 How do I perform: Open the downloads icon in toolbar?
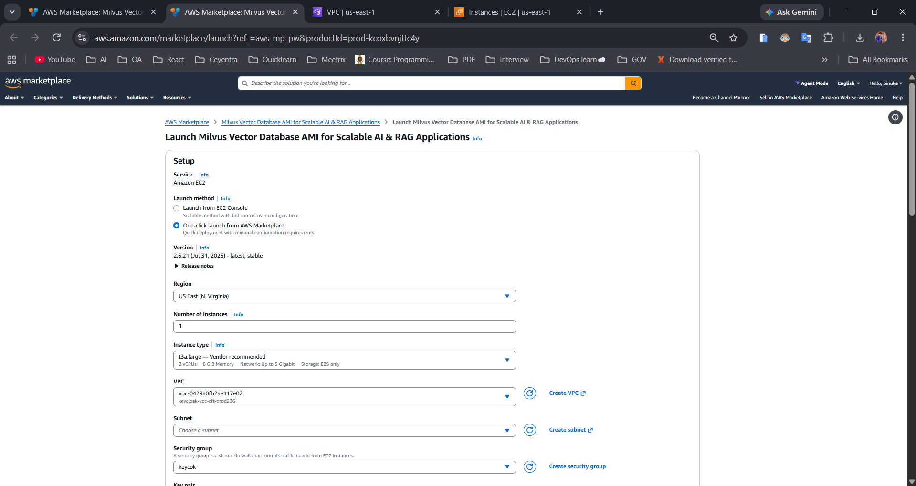[x=860, y=38]
